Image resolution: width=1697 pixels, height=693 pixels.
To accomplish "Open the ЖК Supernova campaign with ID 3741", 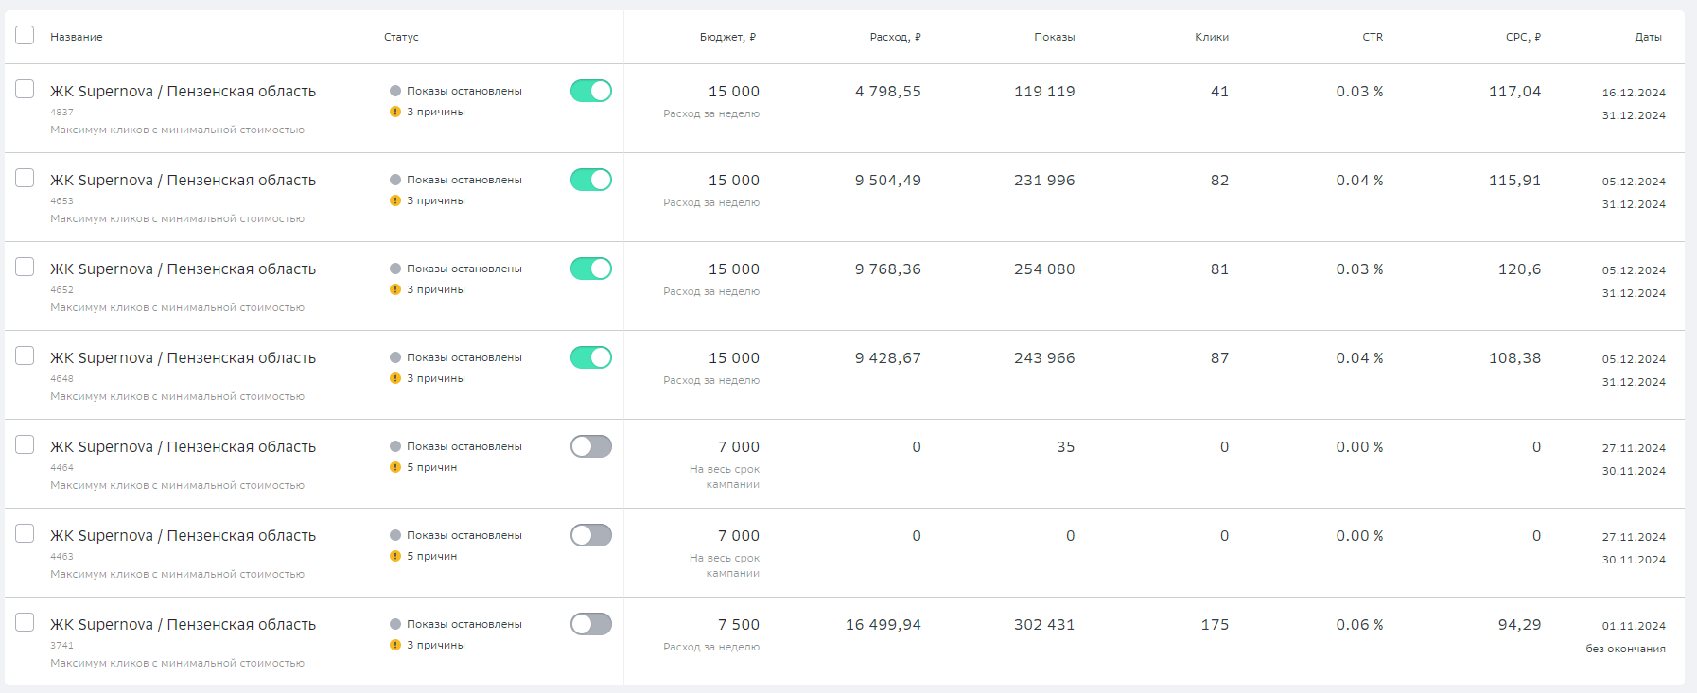I will (183, 625).
